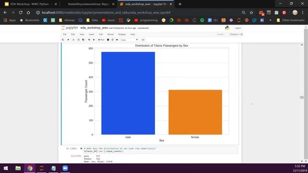This screenshot has height=173, width=308.
Task: Bookmark this page with the star icon
Action: [x=251, y=12]
